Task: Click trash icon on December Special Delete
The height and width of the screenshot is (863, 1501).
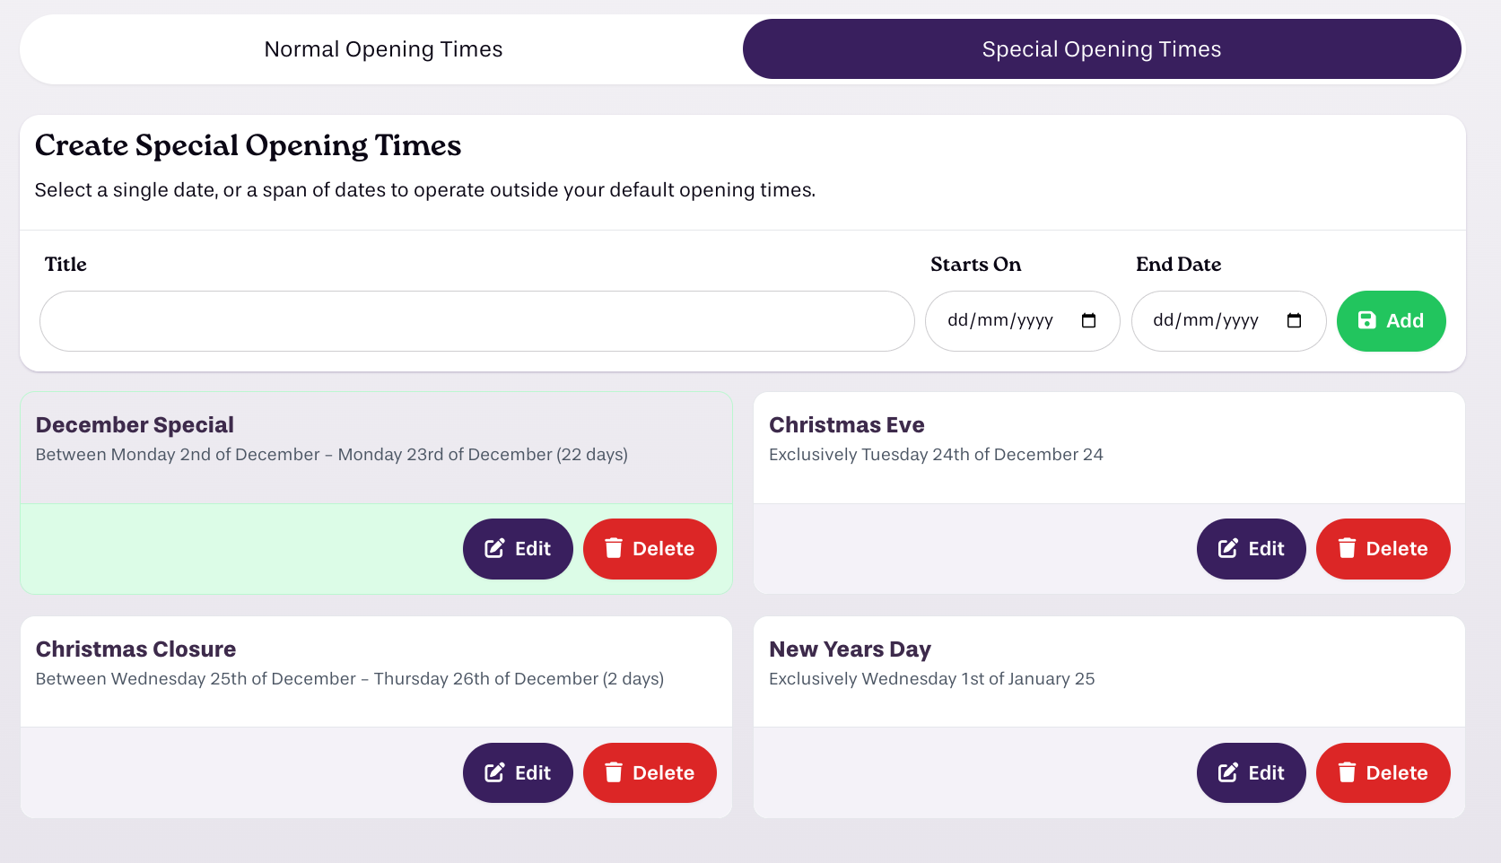Action: pyautogui.click(x=614, y=548)
